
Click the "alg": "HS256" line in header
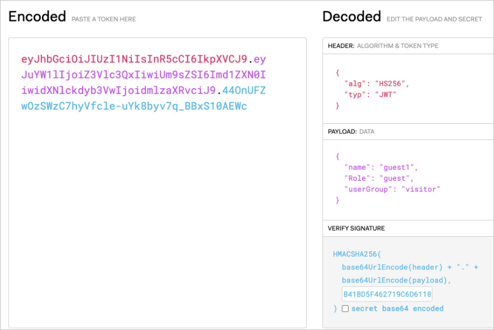click(x=376, y=83)
